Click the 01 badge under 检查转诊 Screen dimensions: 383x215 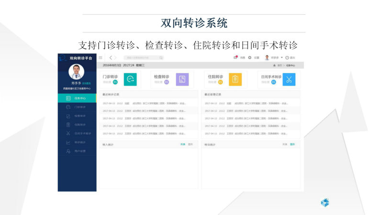pyautogui.click(x=167, y=82)
